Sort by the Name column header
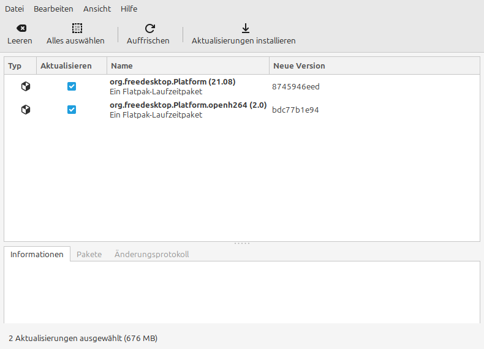The height and width of the screenshot is (349, 484). click(x=188, y=66)
